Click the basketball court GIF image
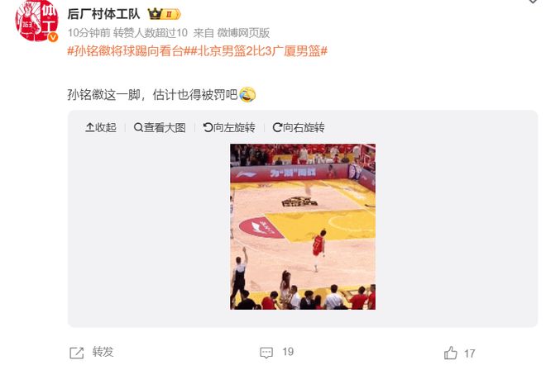The height and width of the screenshot is (370, 546). click(x=303, y=227)
